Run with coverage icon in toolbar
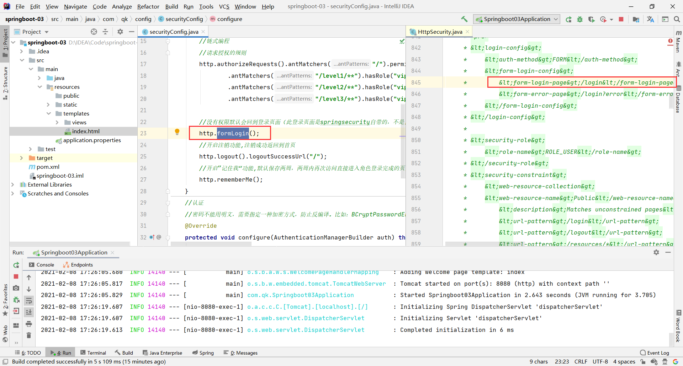This screenshot has height=366, width=683. (x=591, y=19)
